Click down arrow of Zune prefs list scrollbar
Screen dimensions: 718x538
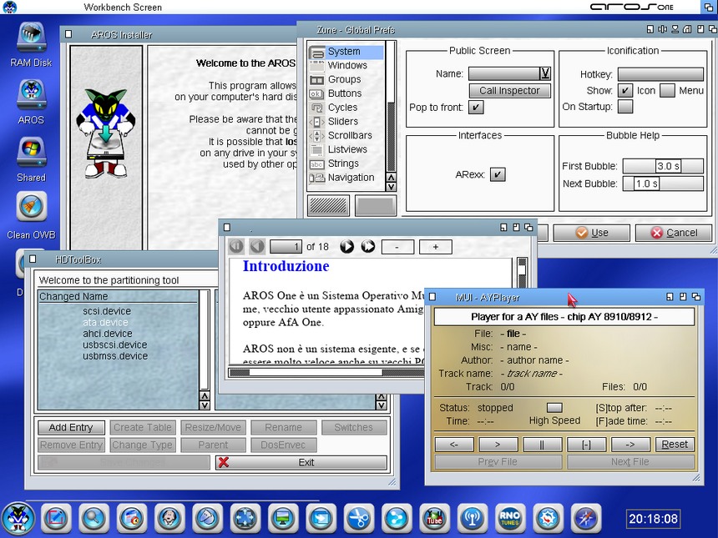click(391, 187)
